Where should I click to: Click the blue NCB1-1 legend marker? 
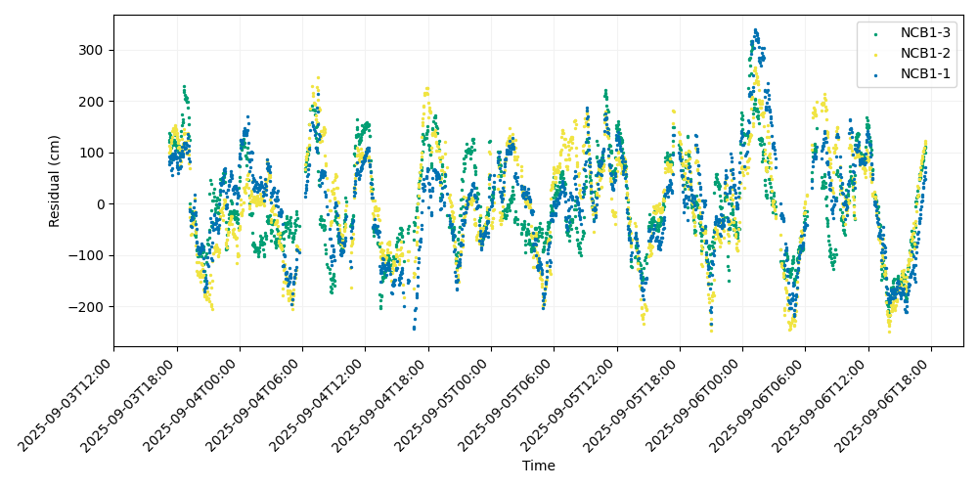(875, 74)
